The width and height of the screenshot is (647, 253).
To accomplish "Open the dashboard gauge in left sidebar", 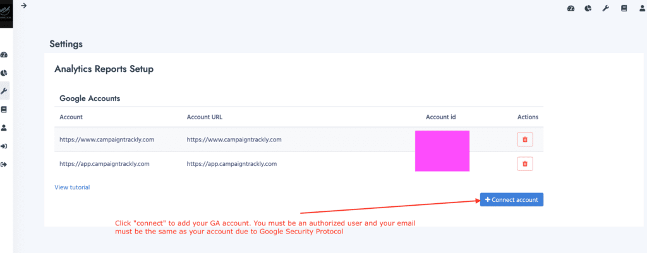I will [x=4, y=55].
